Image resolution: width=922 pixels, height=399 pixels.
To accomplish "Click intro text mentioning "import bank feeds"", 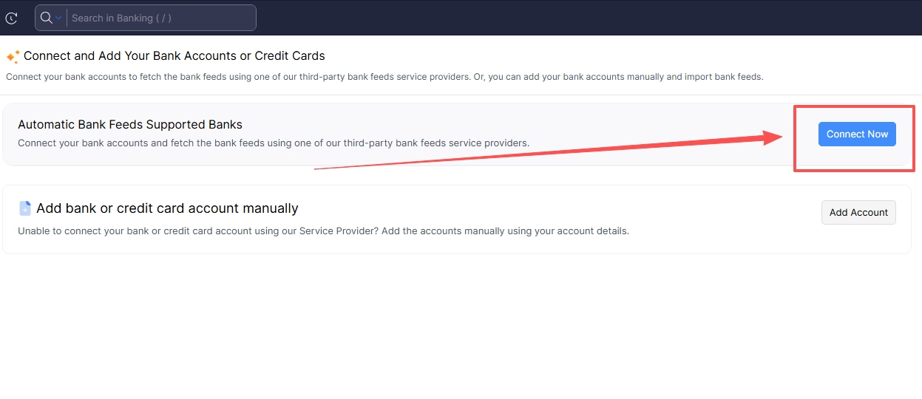I will coord(384,77).
